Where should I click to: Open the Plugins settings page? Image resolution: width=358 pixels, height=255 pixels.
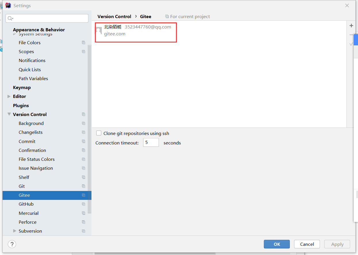point(21,105)
